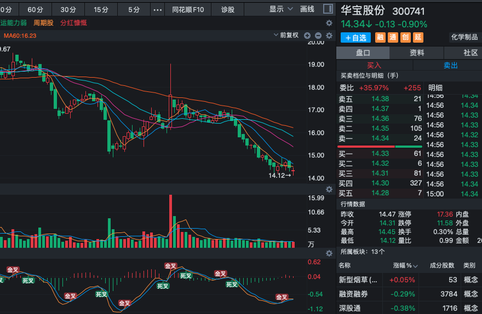
Task: Switch to the 盘口 tab
Action: (x=363, y=53)
